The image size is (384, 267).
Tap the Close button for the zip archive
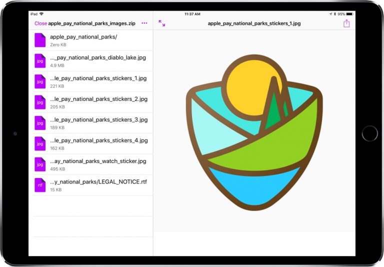[40, 23]
